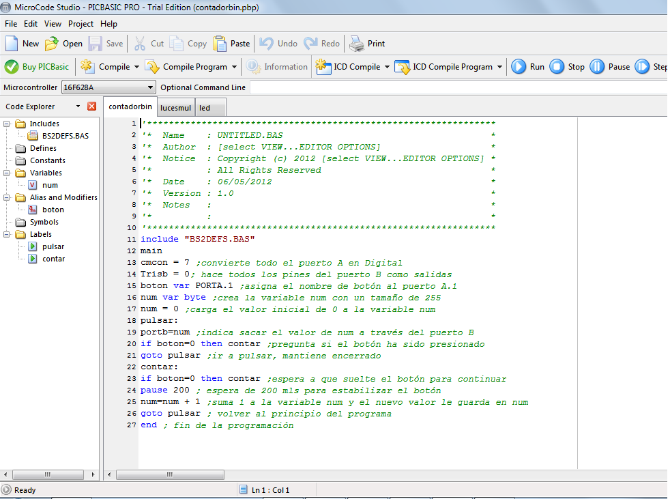Click the Redo arrow icon
Image resolution: width=670 pixels, height=499 pixels.
310,44
